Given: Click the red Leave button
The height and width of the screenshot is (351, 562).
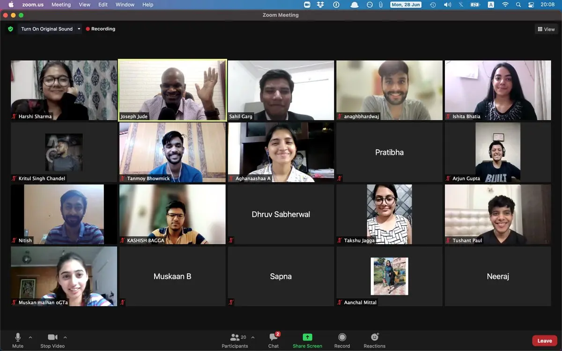Looking at the screenshot, I should (544, 341).
